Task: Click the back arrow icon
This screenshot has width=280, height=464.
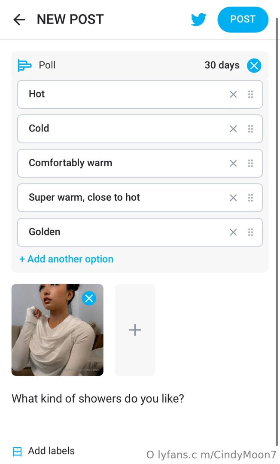Action: (x=19, y=20)
